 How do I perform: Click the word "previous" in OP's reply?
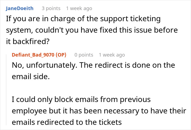click(x=135, y=100)
